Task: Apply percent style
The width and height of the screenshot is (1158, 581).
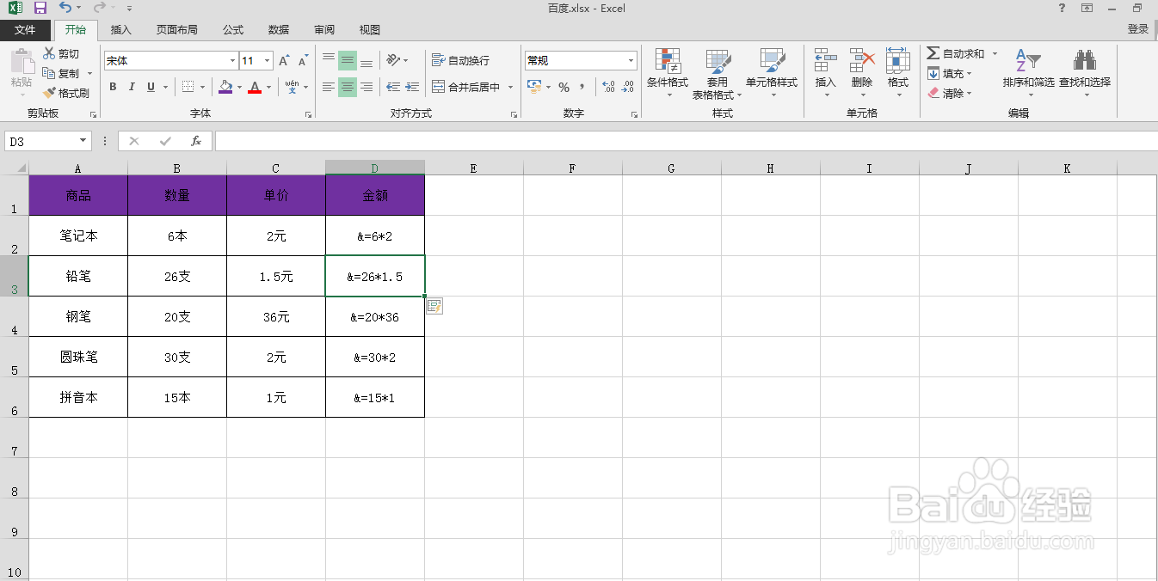Action: [564, 87]
